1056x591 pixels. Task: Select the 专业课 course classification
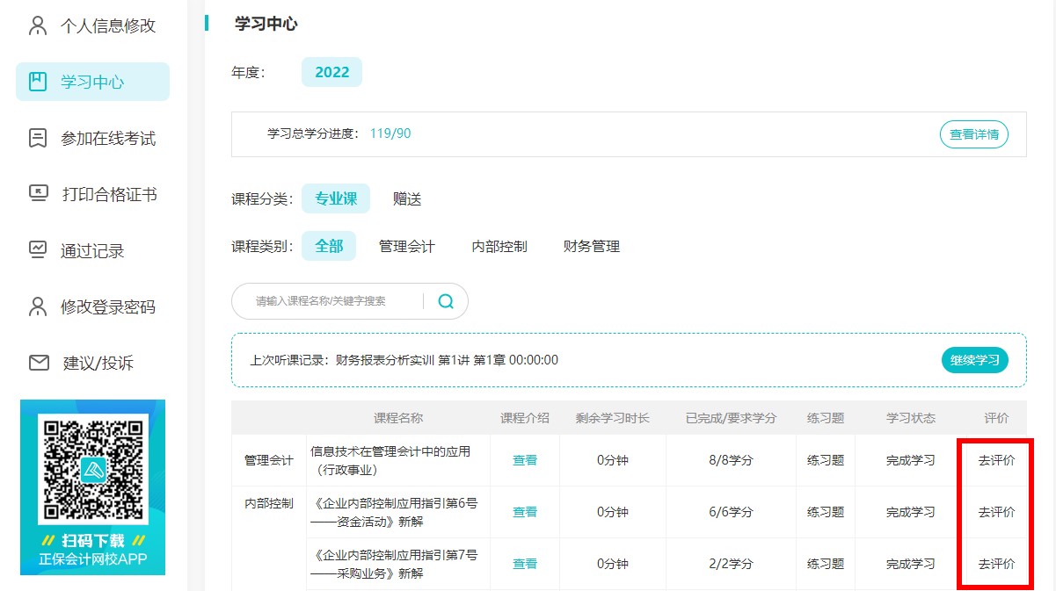click(336, 199)
